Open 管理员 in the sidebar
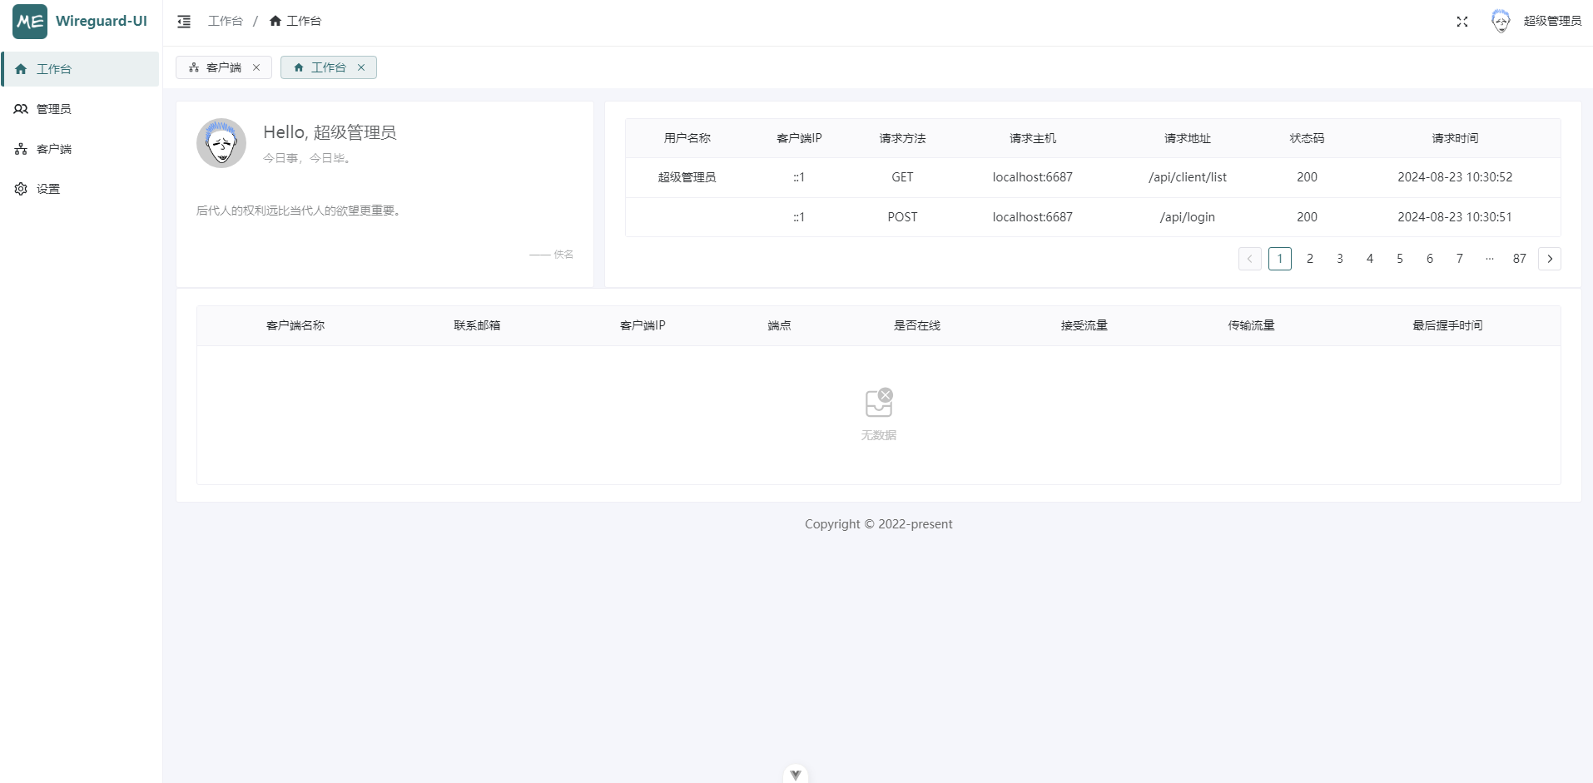Viewport: 1593px width, 783px height. [54, 109]
